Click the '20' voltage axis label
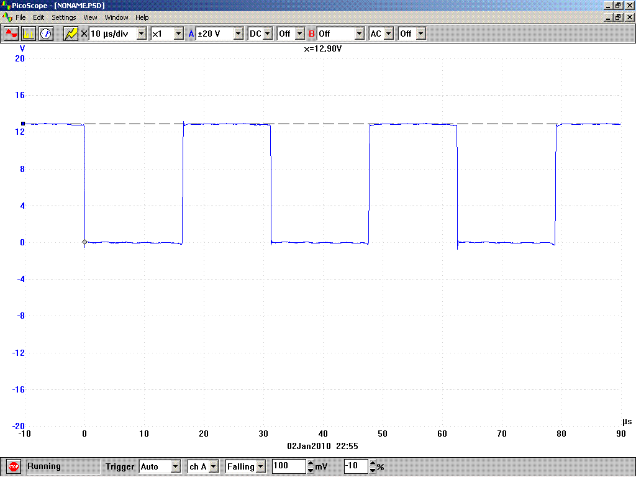 [x=20, y=59]
